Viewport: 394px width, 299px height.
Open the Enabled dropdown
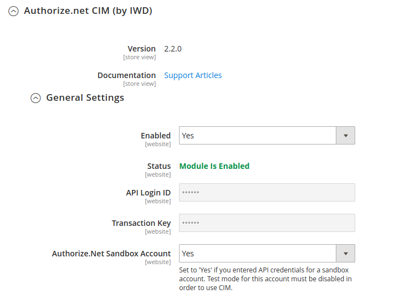[267, 136]
